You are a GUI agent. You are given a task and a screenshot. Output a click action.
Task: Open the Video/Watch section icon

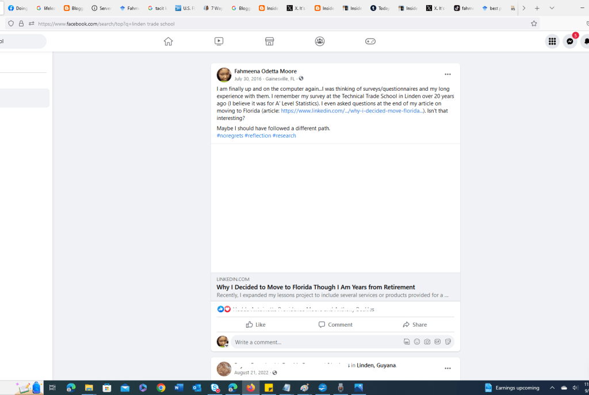[219, 41]
